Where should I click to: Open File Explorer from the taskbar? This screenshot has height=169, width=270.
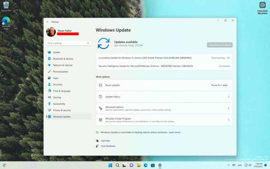click(x=139, y=165)
